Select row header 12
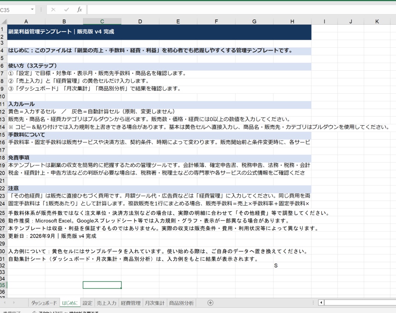This screenshot has width=396, height=313. pyautogui.click(x=3, y=112)
